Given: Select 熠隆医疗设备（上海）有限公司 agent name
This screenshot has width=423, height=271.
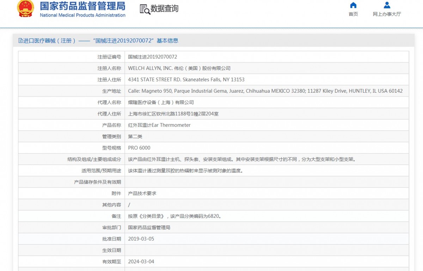Looking at the screenshot, I should click(161, 102).
